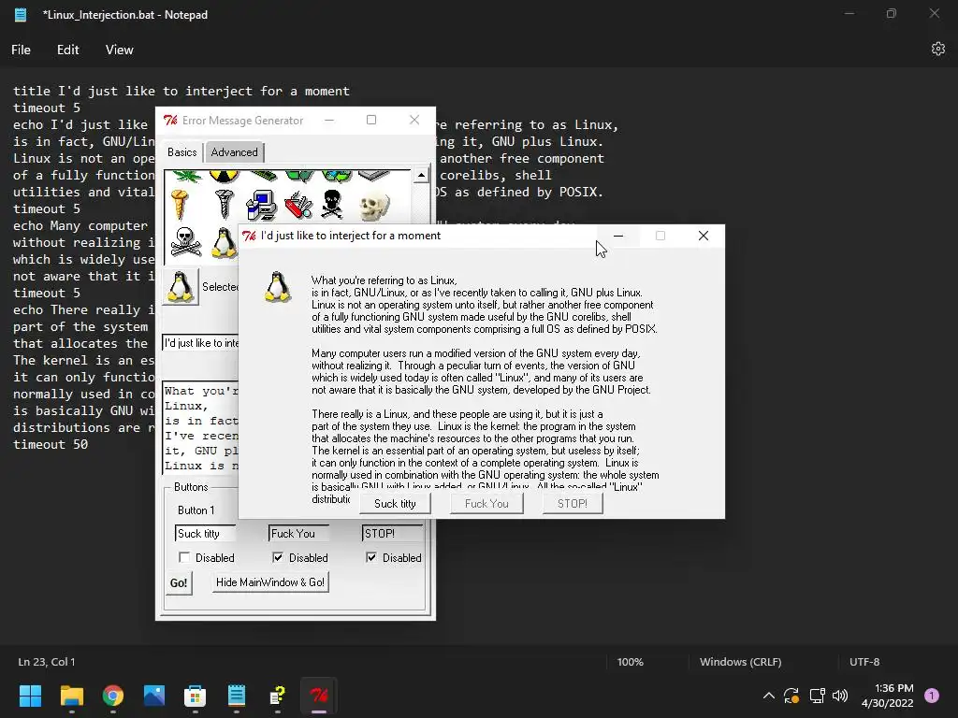Click the message text area starting What you're
This screenshot has height=718, width=958.
click(x=200, y=428)
